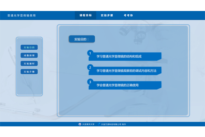Choose 实验步骤 in the left sidebar
205x137 pixels.
tap(29, 72)
